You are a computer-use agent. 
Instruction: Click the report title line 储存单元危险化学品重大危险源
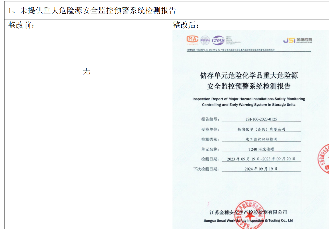click(249, 75)
